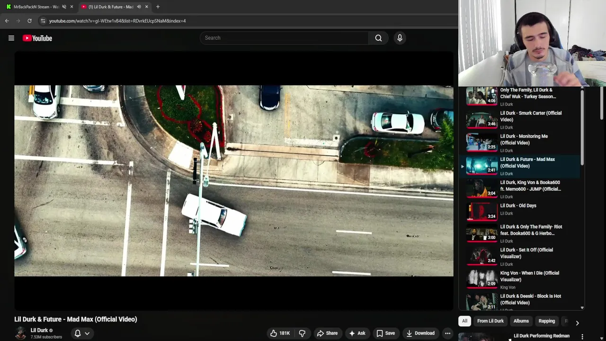Open Lil Durk channel avatar

pos(20,333)
